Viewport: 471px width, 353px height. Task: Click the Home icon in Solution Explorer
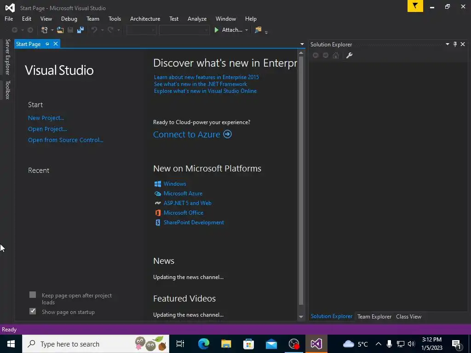click(x=336, y=55)
